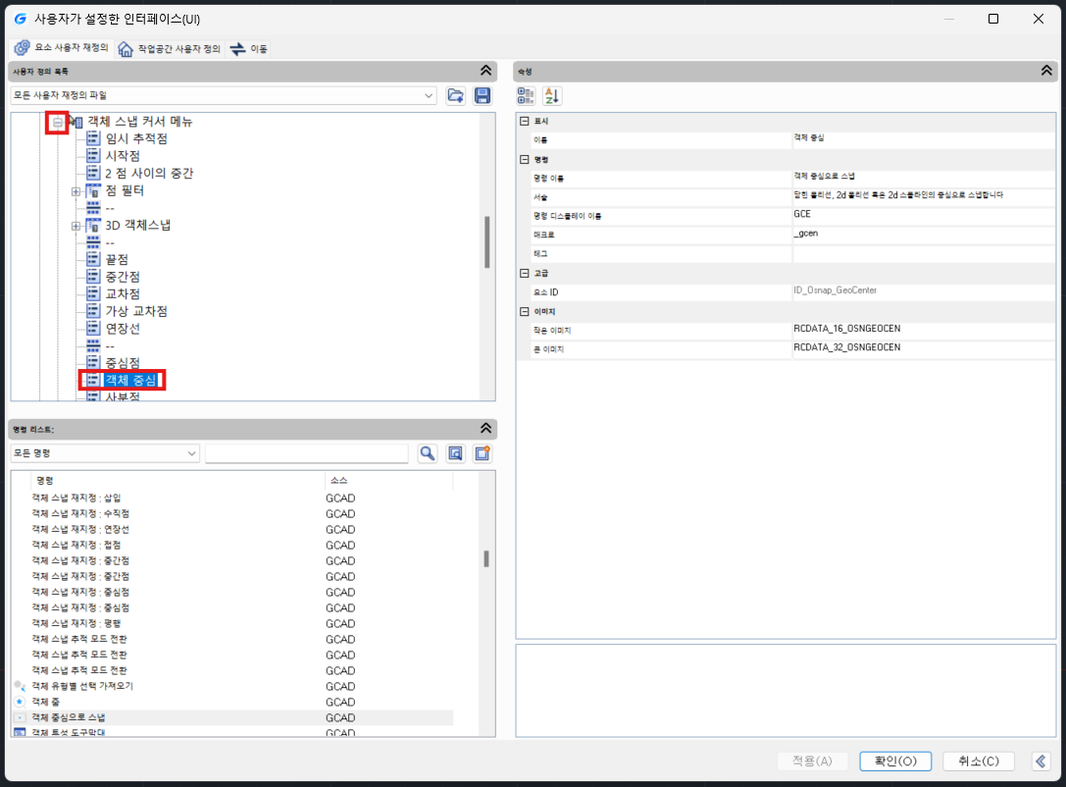Collapse the 객체 스냅 커서 메뉴 tree node
1066x787 pixels.
pyautogui.click(x=59, y=122)
